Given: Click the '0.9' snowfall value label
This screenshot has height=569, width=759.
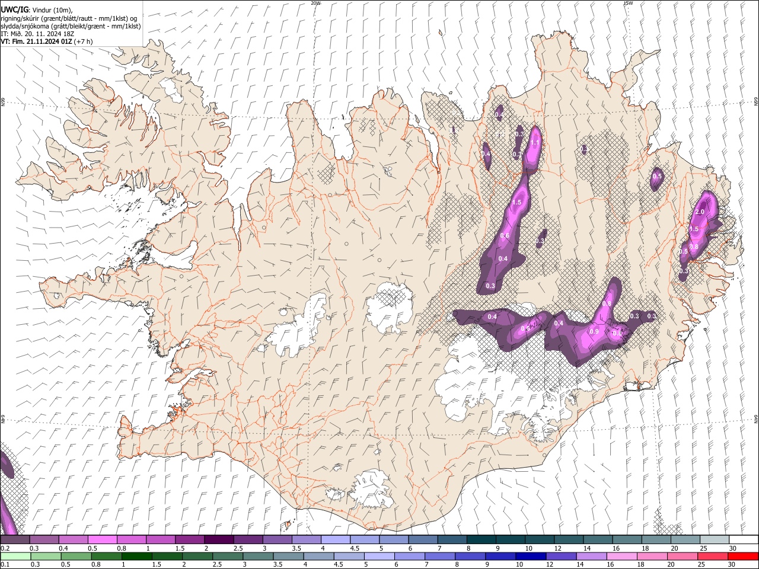Looking at the screenshot, I should point(594,332).
